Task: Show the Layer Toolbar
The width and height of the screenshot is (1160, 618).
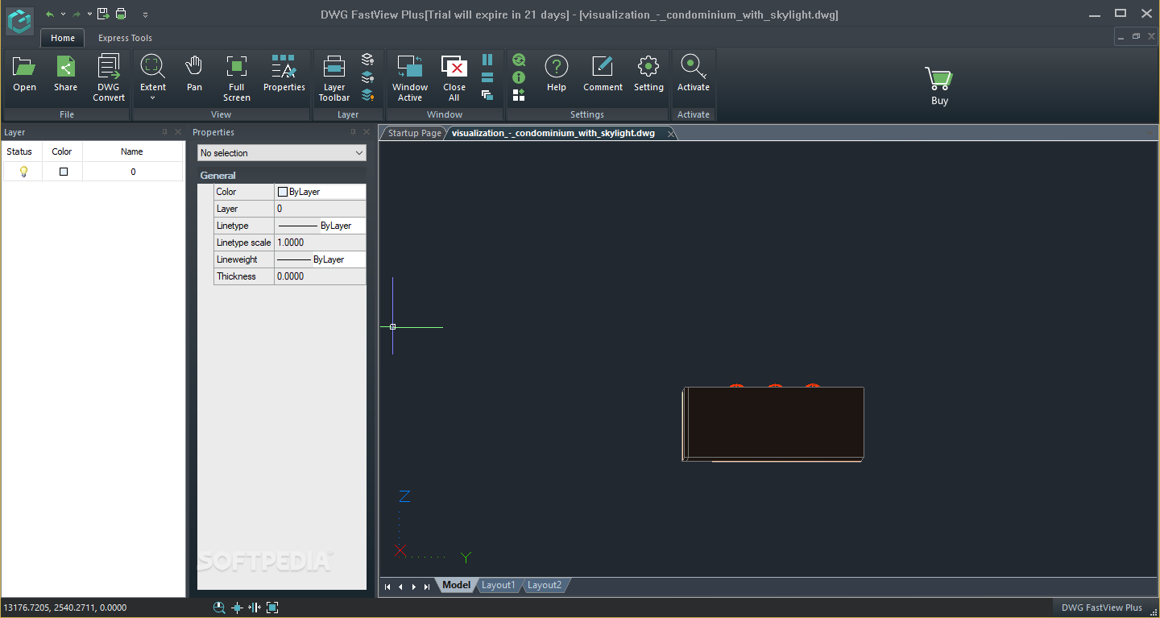Action: [334, 78]
